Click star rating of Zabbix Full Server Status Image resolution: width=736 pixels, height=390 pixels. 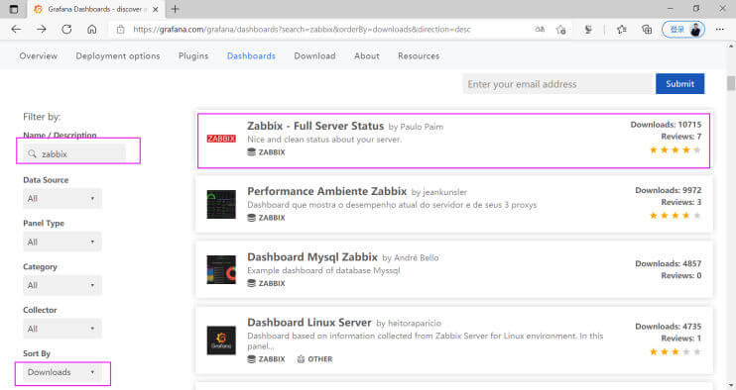(x=675, y=149)
